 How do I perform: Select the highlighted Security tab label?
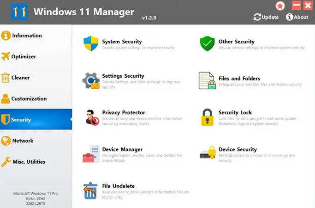pos(21,120)
